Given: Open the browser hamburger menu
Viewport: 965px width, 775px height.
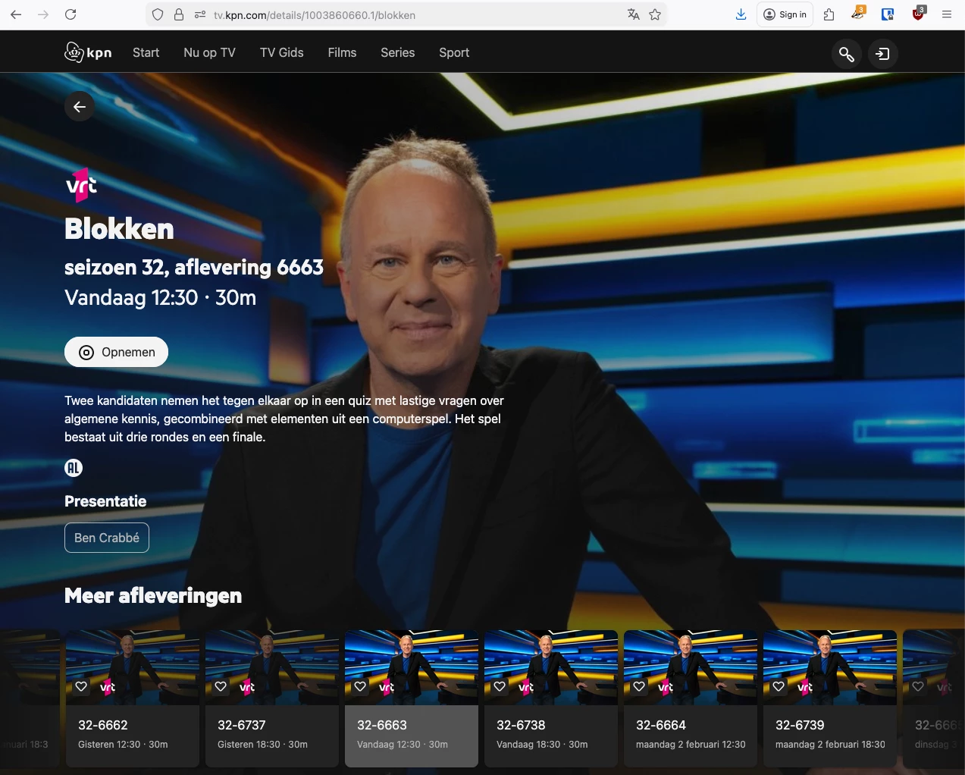Looking at the screenshot, I should pos(947,14).
